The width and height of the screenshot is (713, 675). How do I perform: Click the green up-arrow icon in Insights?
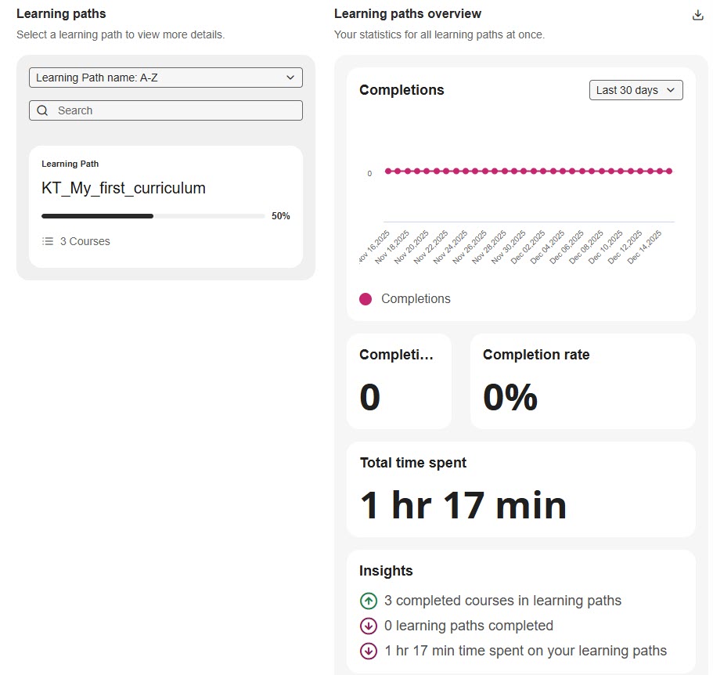tap(368, 601)
